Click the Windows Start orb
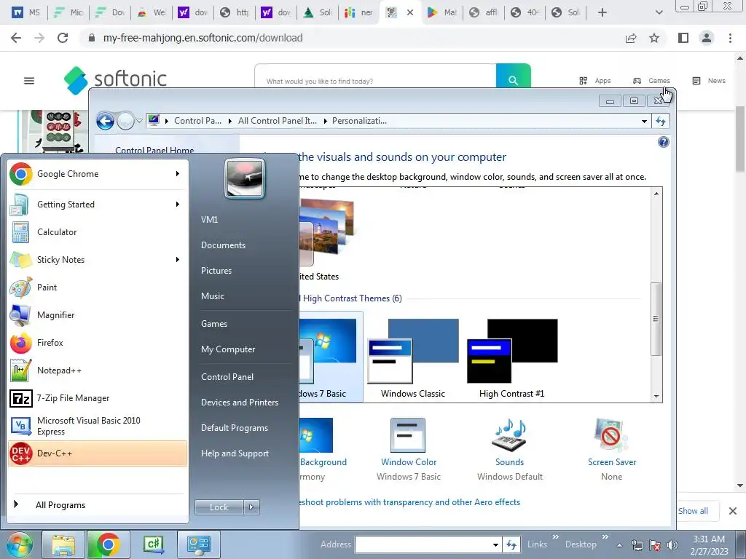 click(19, 544)
